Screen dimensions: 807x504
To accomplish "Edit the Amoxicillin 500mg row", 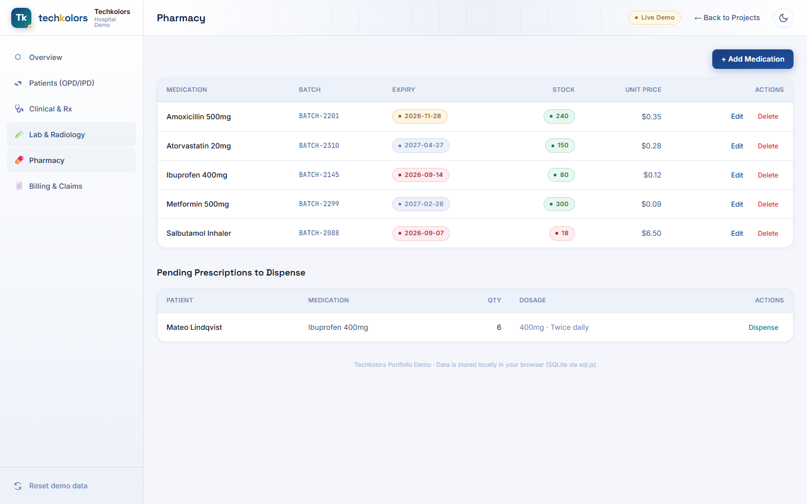I will (737, 116).
